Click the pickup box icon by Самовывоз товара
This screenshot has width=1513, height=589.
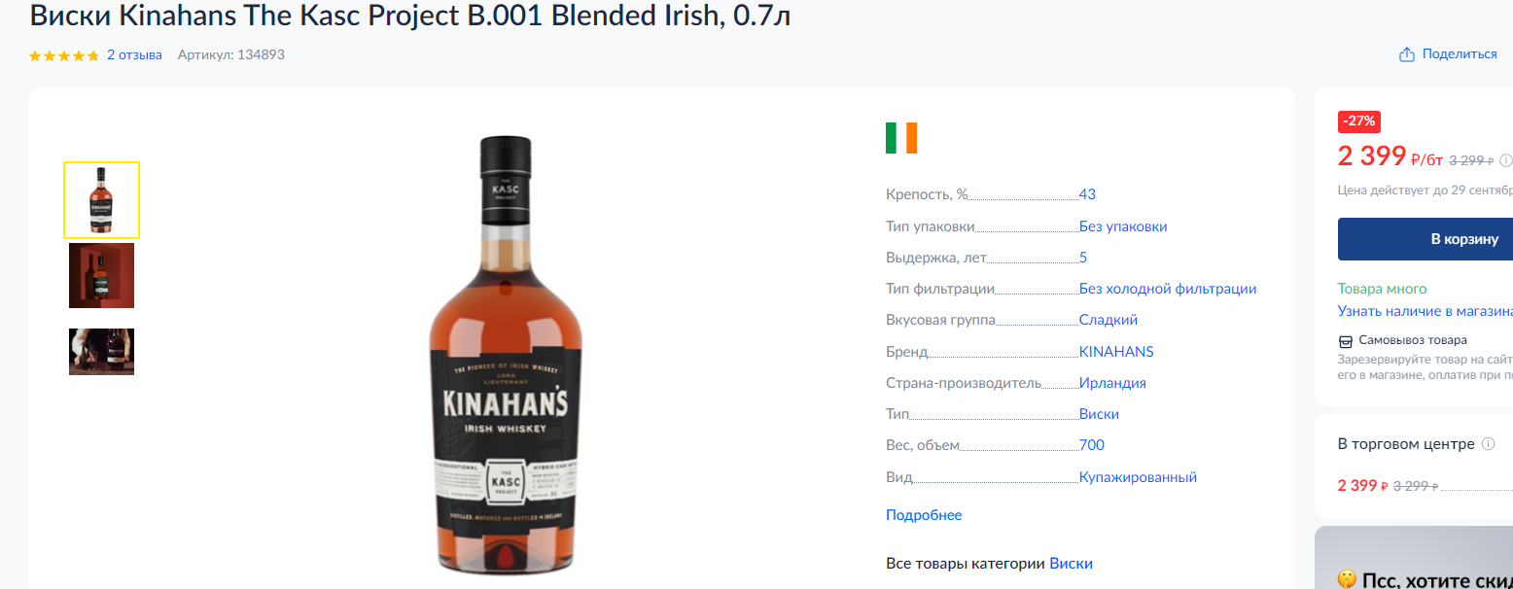(x=1346, y=341)
